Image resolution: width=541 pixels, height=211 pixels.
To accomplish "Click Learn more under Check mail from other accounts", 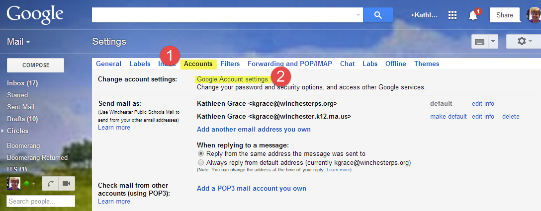I will [x=114, y=202].
